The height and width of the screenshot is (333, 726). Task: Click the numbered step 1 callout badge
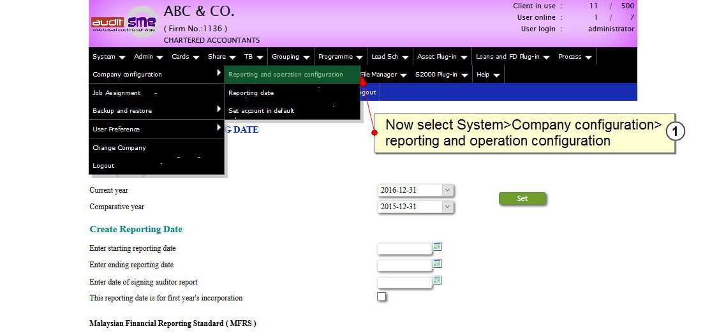(x=675, y=131)
